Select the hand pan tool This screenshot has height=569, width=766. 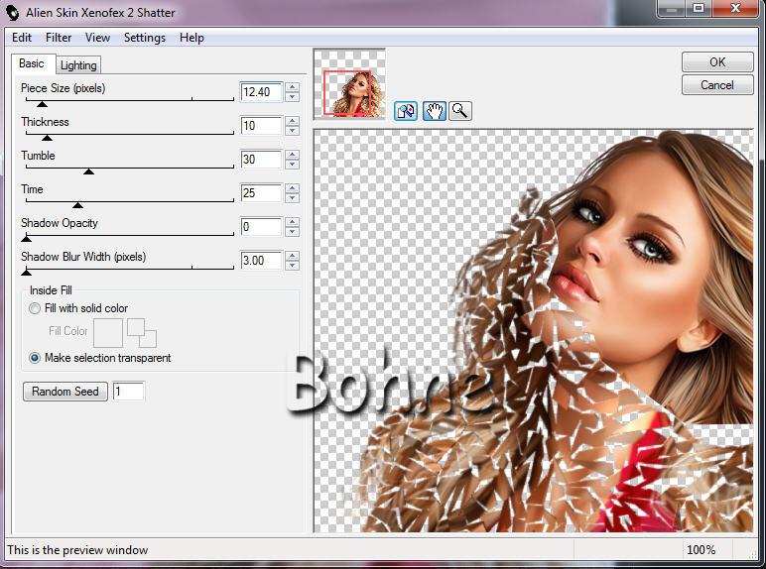pyautogui.click(x=434, y=111)
